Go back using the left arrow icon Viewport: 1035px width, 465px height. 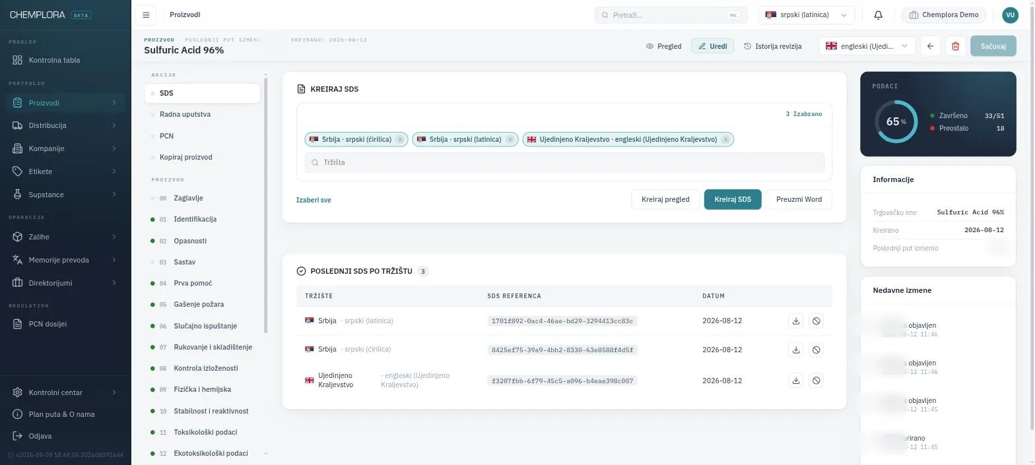[930, 46]
